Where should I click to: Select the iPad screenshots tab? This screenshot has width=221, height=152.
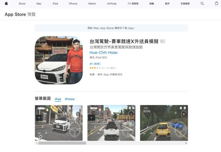pos(58,99)
